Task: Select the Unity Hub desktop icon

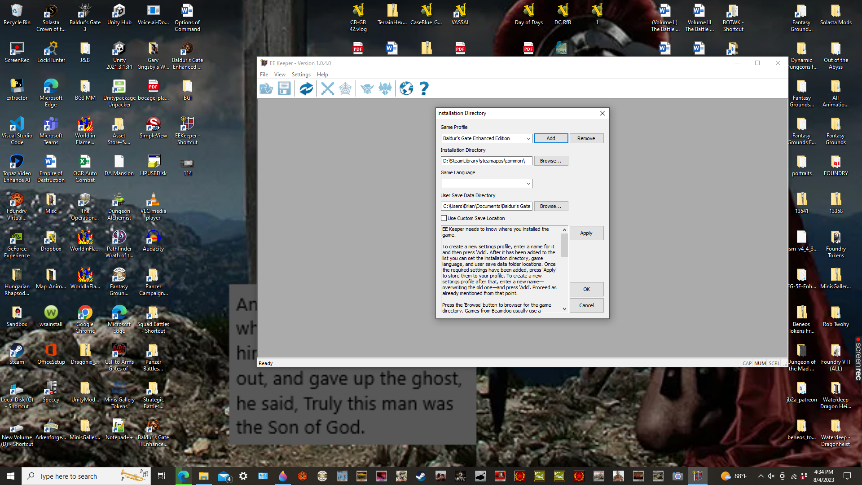Action: click(119, 15)
